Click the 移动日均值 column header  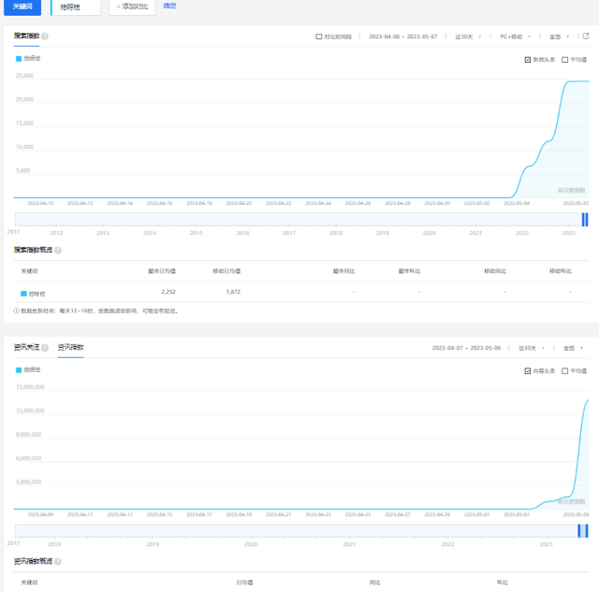[226, 271]
